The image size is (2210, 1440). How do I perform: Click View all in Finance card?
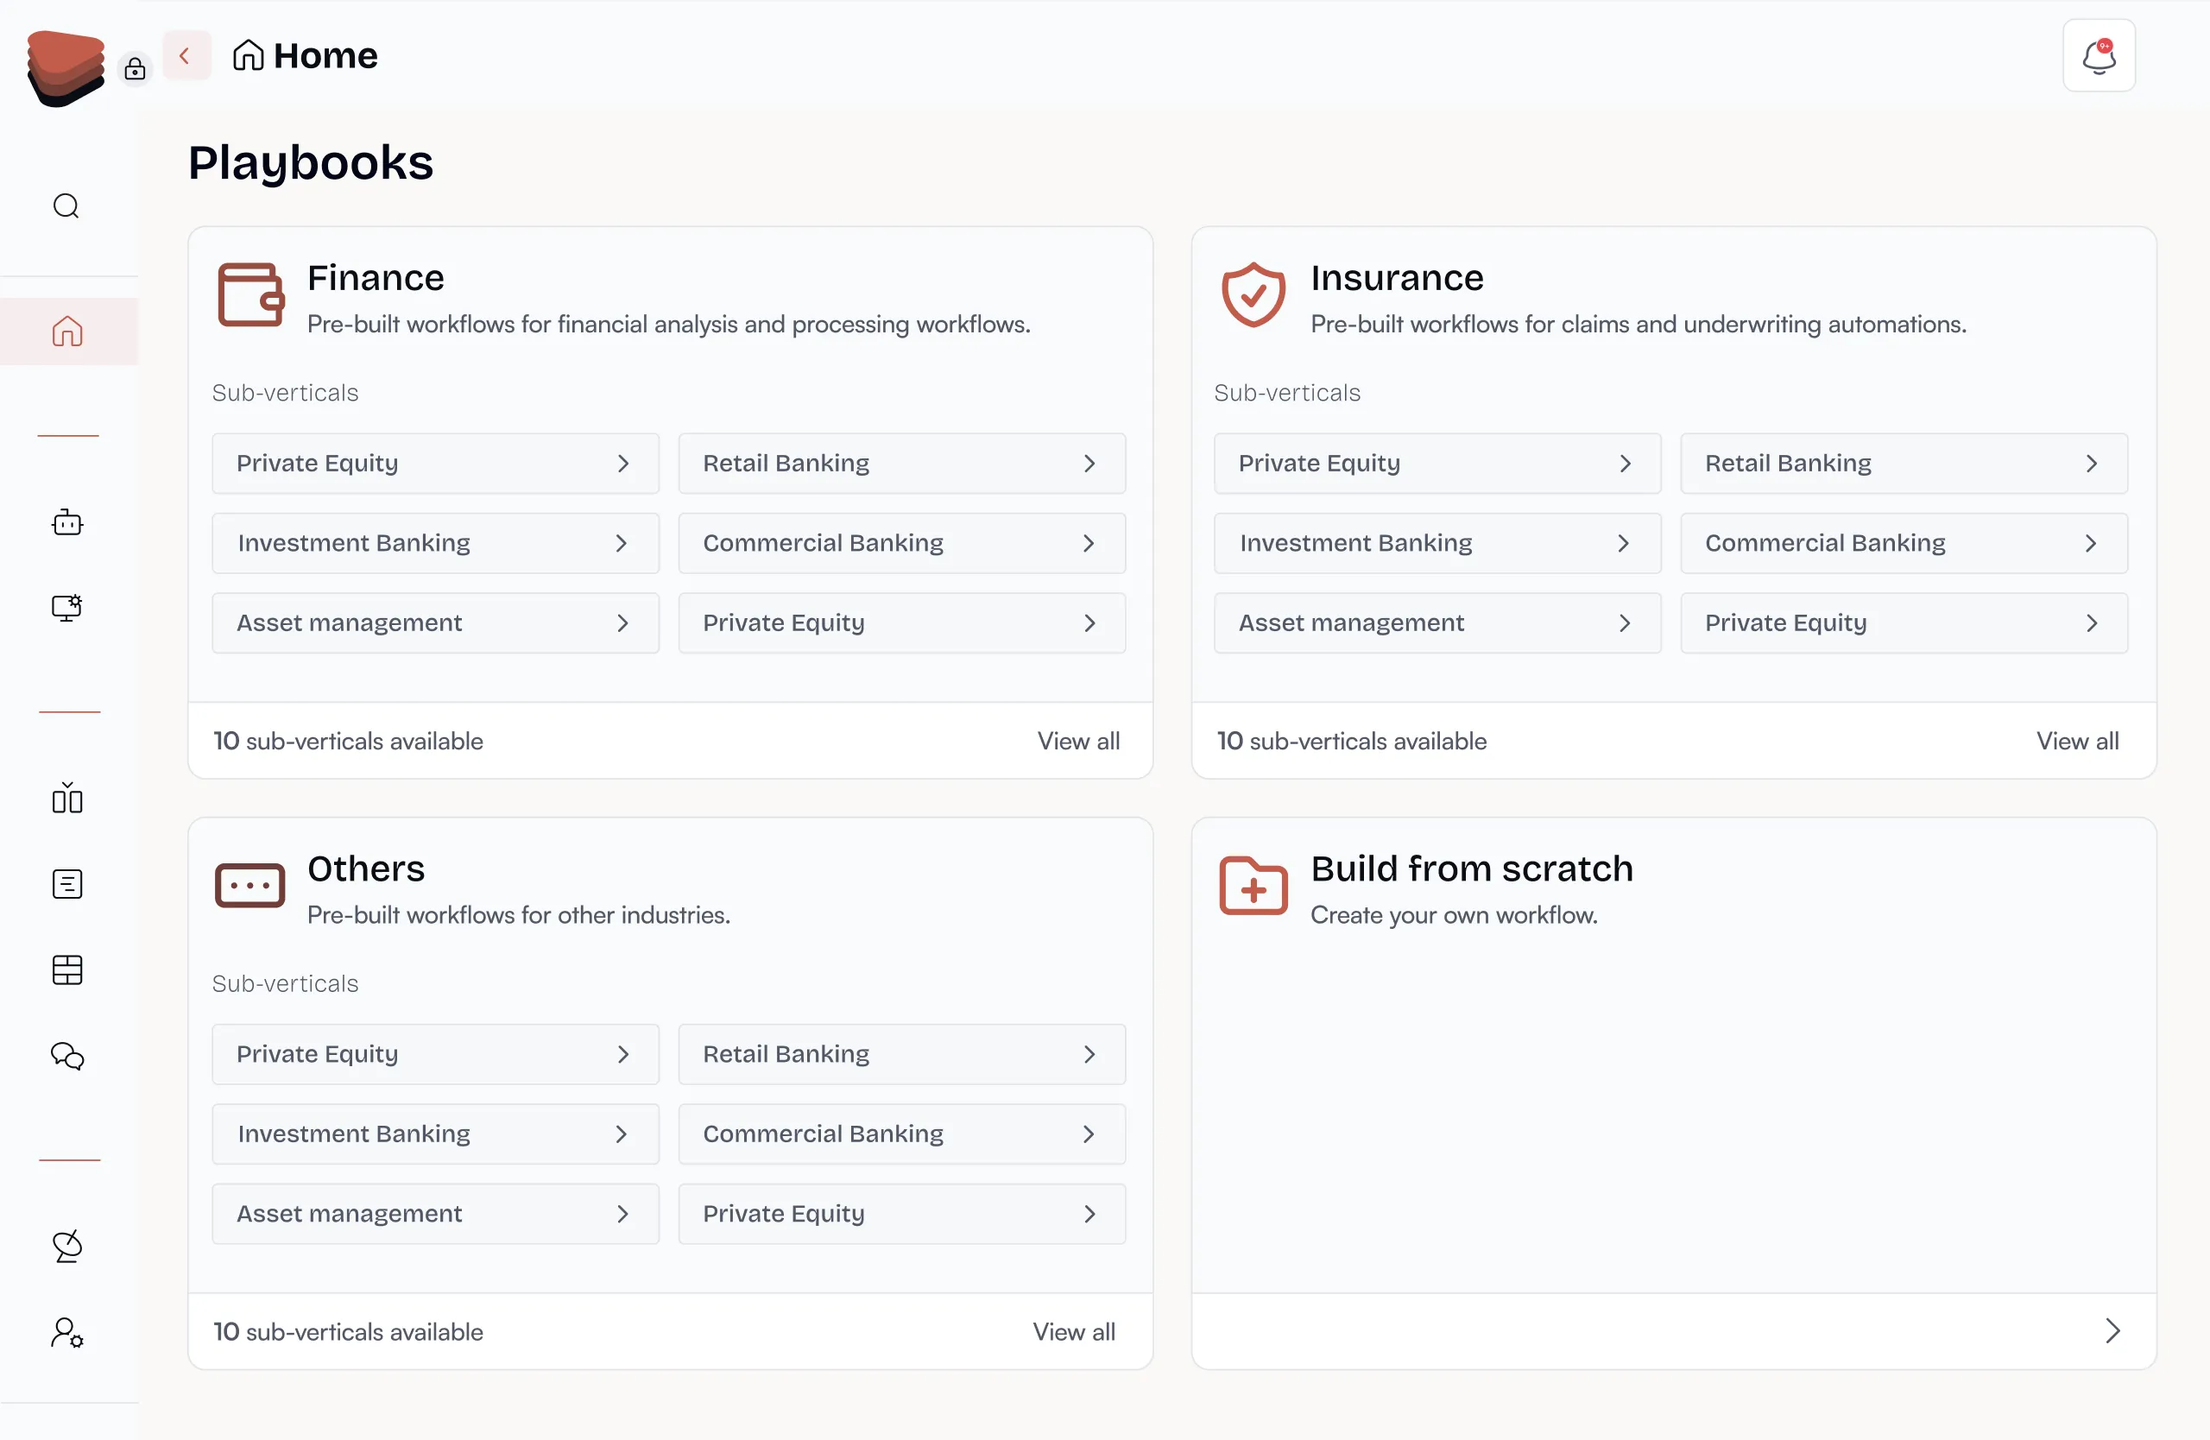click(x=1078, y=741)
